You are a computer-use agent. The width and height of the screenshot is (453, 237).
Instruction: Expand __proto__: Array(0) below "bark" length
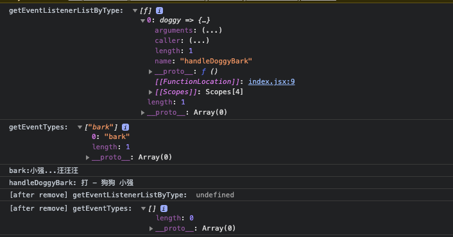[x=87, y=158]
